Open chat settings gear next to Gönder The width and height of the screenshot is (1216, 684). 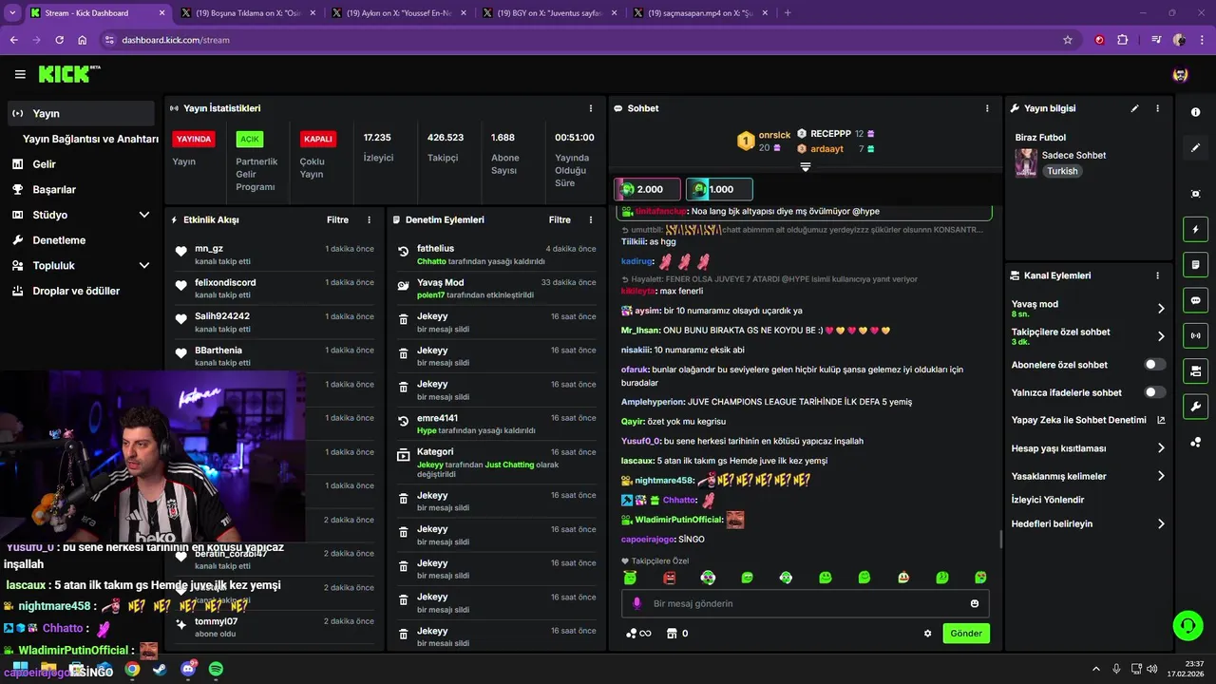(928, 634)
